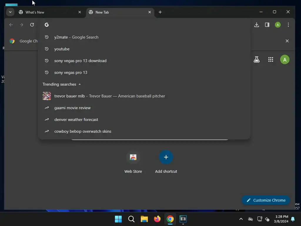301x226 pixels.
Task: Launch Firefox from the taskbar
Action: coord(157,219)
